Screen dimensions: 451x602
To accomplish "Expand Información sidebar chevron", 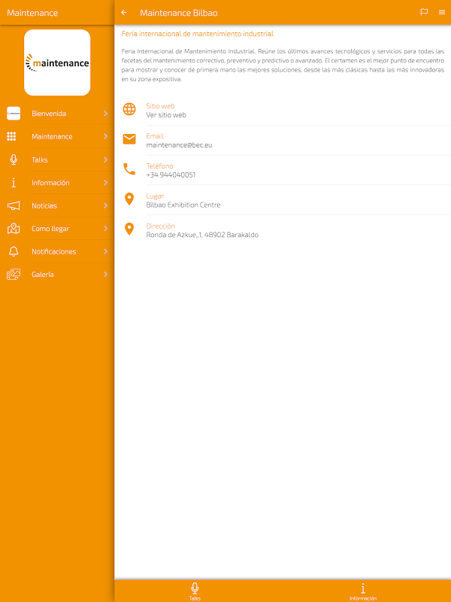I will pyautogui.click(x=105, y=182).
